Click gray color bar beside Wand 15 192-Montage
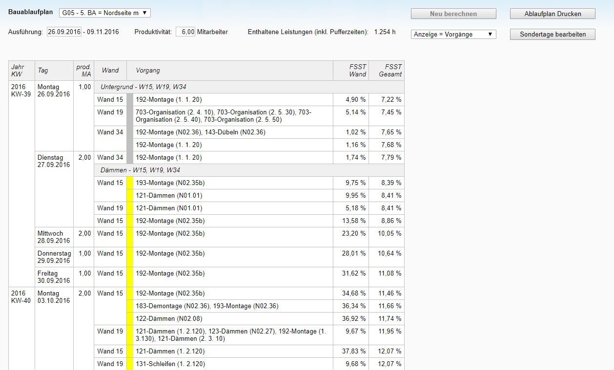 click(130, 100)
